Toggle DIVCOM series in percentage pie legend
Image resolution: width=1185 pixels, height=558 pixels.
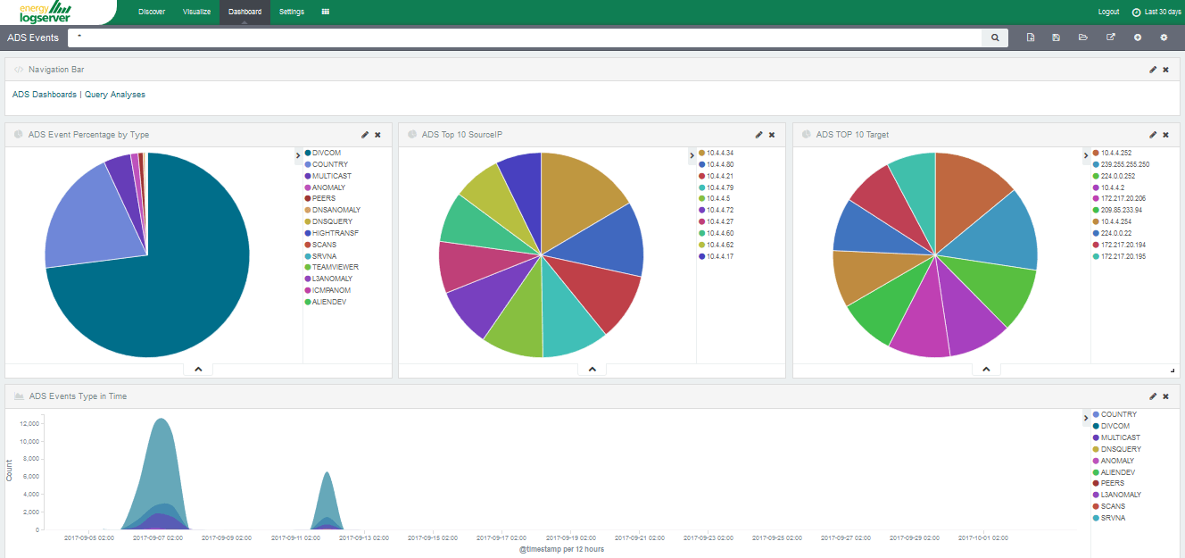pos(327,154)
